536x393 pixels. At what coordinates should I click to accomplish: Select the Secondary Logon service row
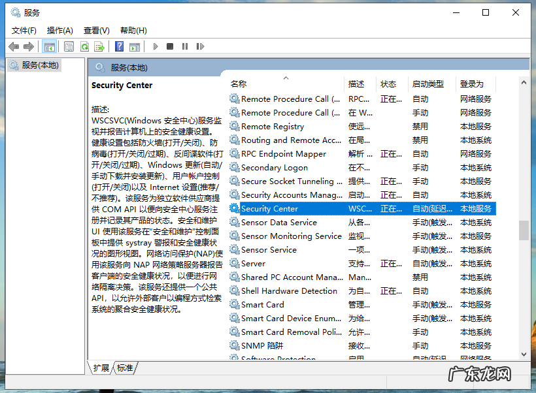(x=275, y=167)
